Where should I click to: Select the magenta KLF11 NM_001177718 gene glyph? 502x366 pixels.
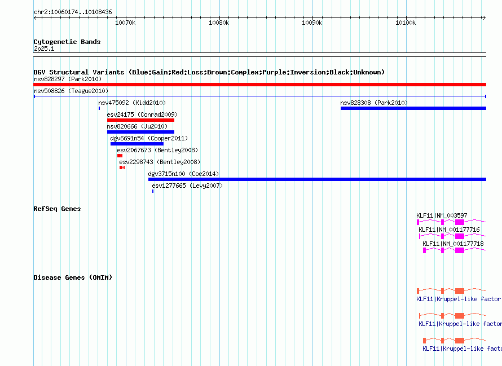point(454,250)
